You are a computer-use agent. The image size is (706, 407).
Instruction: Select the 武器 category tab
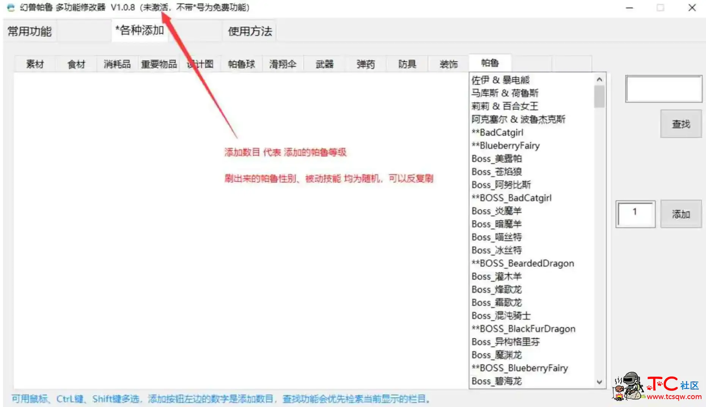click(324, 64)
